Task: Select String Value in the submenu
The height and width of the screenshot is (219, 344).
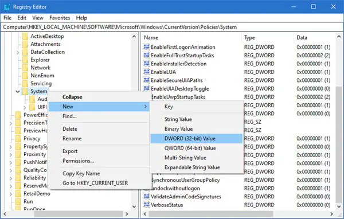Action: [197, 119]
